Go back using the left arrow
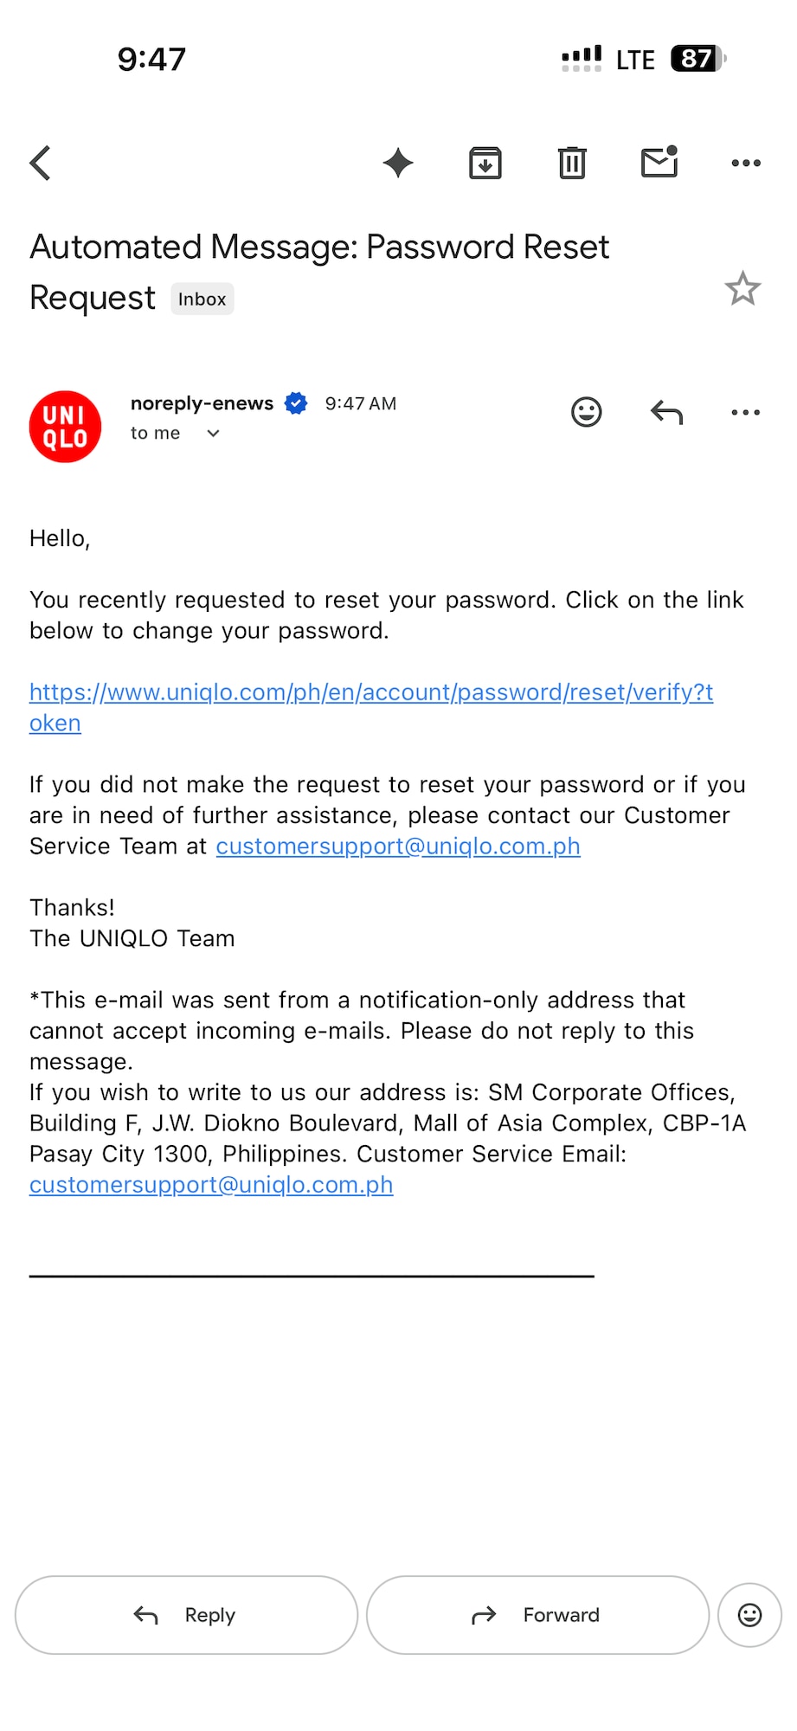The width and height of the screenshot is (797, 1731). tap(41, 163)
